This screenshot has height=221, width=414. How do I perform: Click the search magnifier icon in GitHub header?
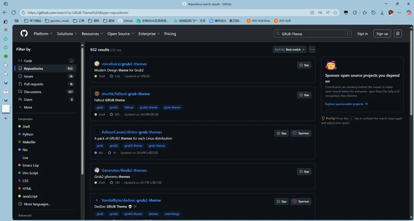(x=278, y=33)
